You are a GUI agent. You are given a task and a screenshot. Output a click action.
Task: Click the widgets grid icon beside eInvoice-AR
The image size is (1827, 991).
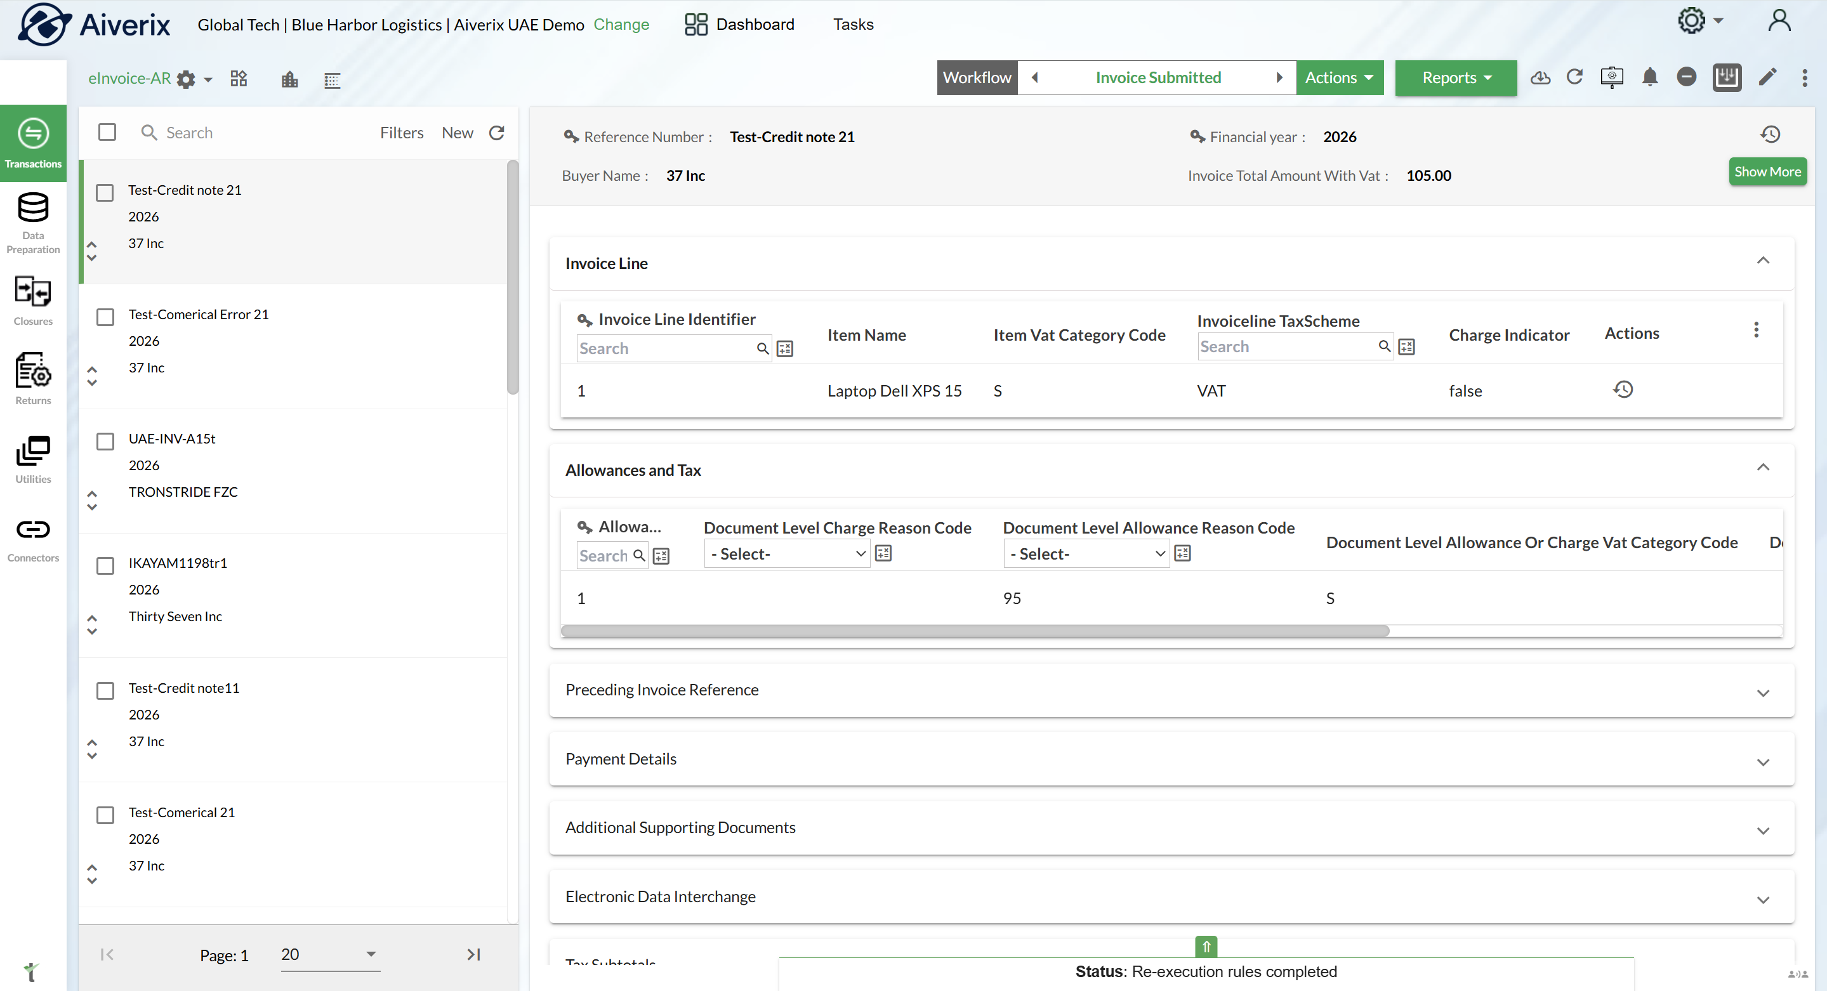click(x=239, y=78)
